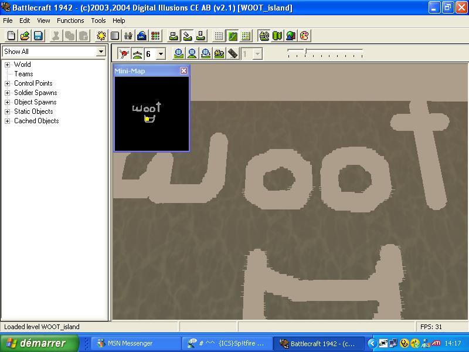Expand the Cached Objects tree node
Image resolution: width=469 pixels, height=352 pixels.
(x=7, y=121)
